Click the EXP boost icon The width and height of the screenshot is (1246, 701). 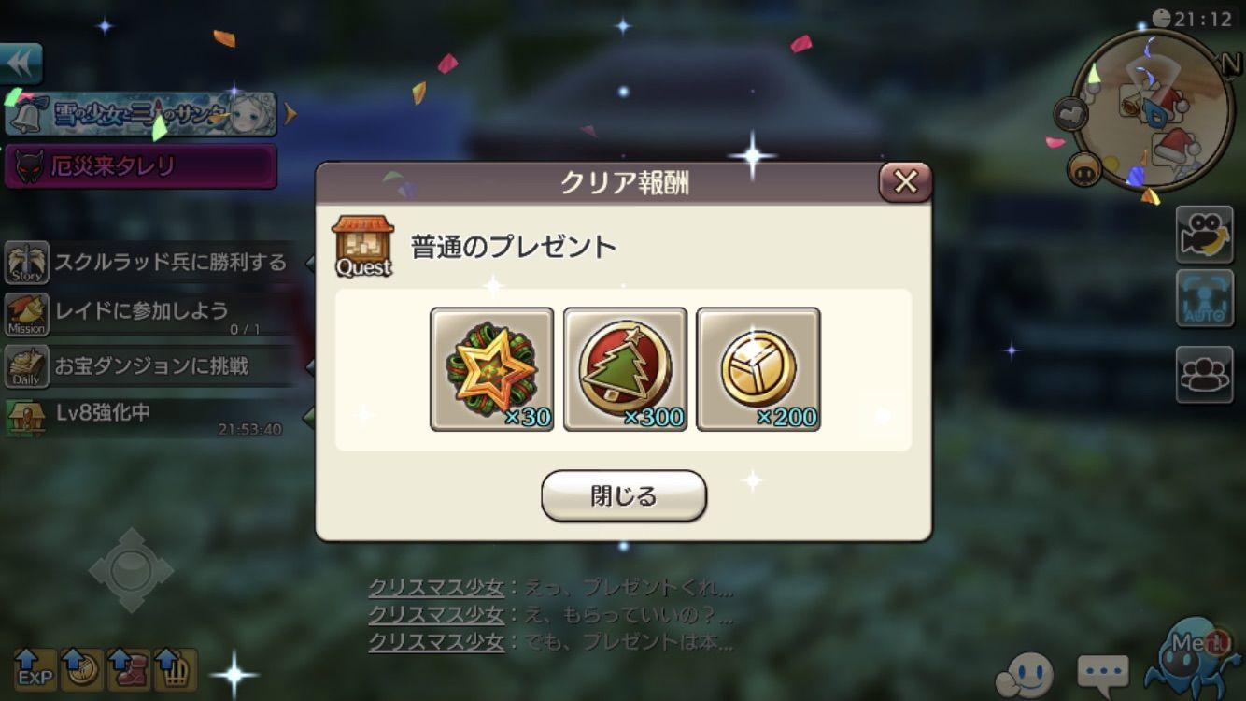click(35, 667)
